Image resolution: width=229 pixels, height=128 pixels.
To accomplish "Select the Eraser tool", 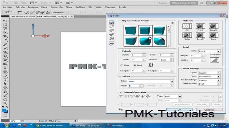I will (x=5, y=60).
